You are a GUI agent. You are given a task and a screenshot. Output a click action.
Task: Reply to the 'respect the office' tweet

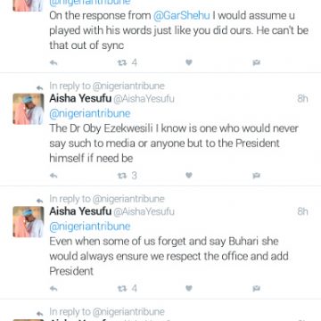point(53,288)
